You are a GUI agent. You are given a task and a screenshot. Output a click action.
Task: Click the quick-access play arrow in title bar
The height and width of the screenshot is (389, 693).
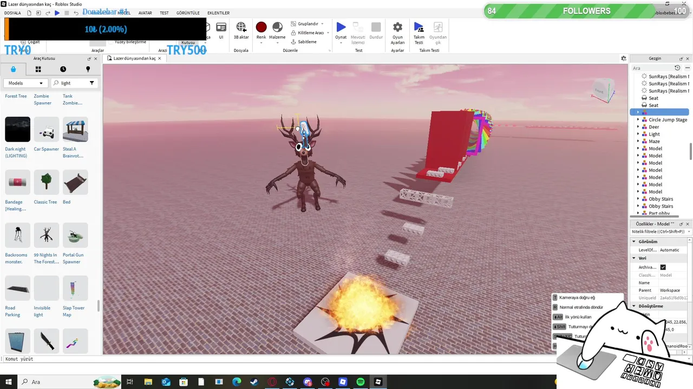coord(57,13)
